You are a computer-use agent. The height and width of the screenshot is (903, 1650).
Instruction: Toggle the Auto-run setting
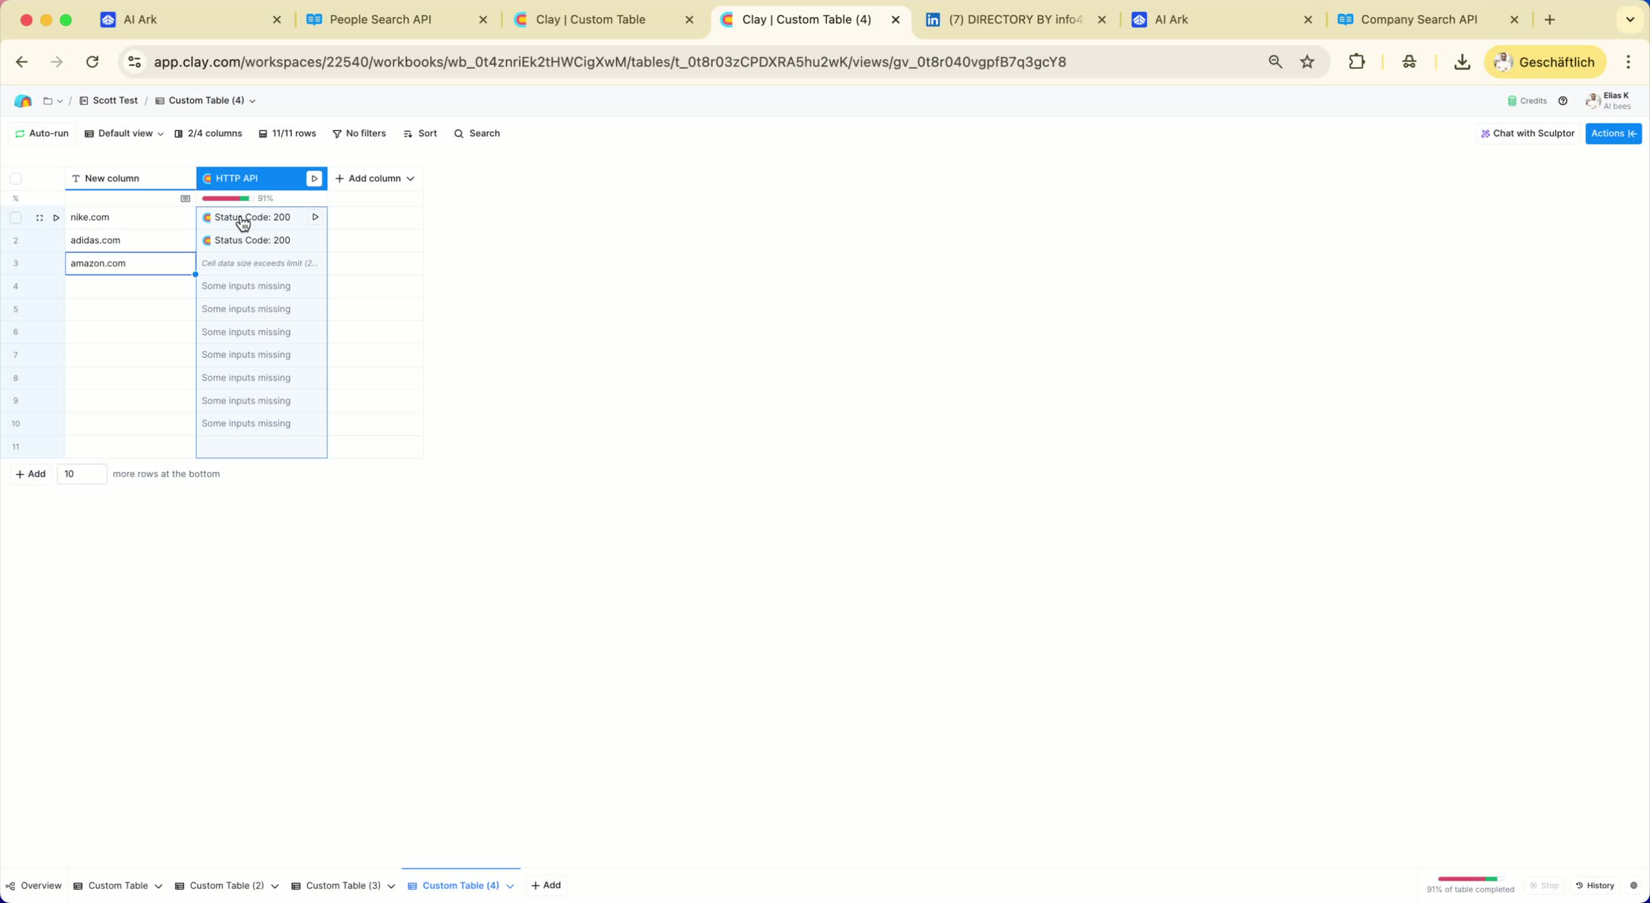41,133
